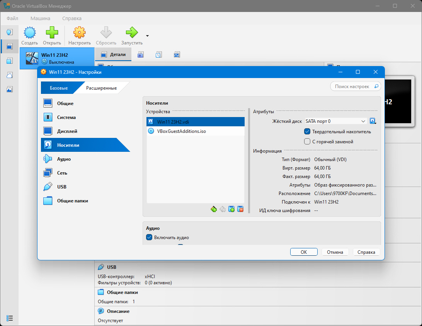
Task: Enable the С горячей заменой checkbox
Action: [x=307, y=141]
